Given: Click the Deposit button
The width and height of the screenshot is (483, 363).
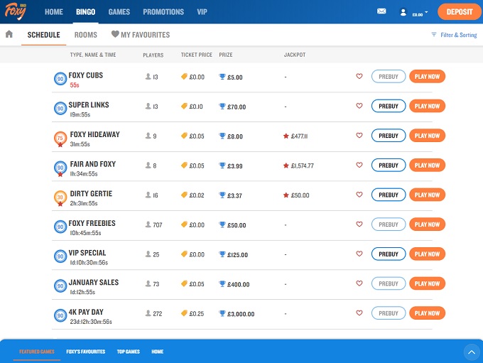Looking at the screenshot, I should [x=460, y=11].
